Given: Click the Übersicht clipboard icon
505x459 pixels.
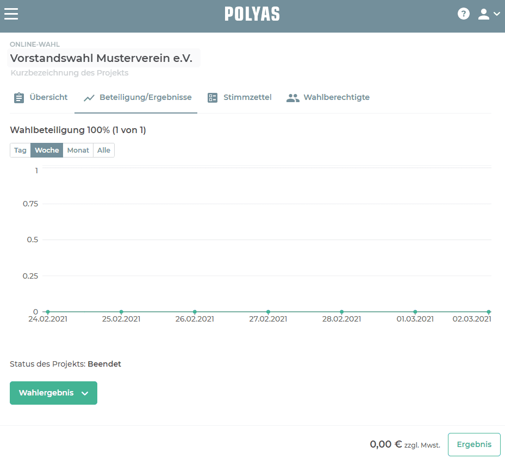Looking at the screenshot, I should (x=19, y=98).
